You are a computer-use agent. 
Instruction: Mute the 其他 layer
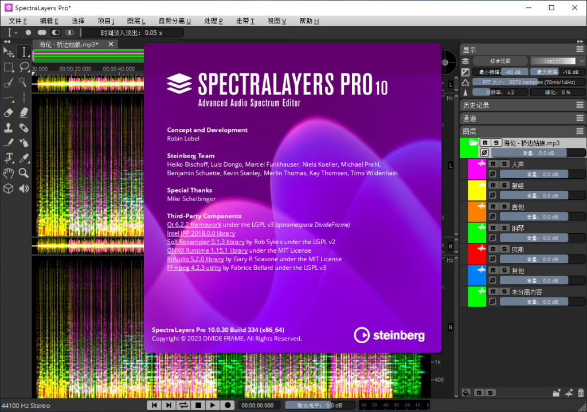click(x=493, y=270)
